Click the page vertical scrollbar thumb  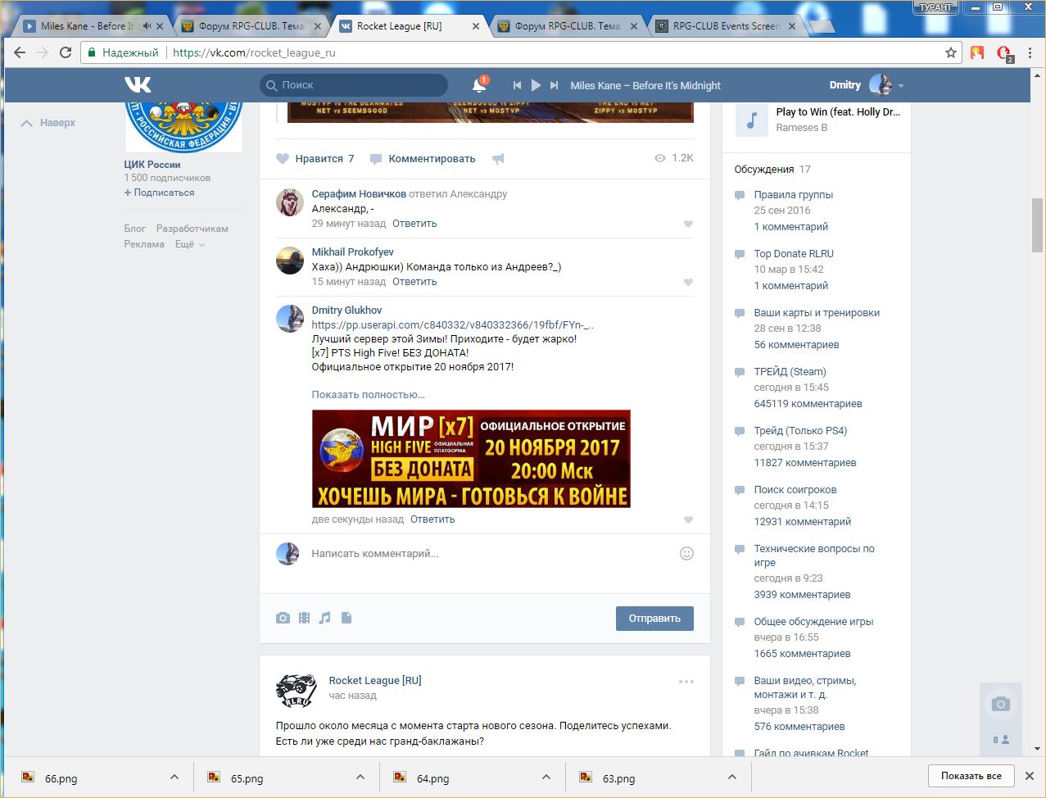point(1037,224)
